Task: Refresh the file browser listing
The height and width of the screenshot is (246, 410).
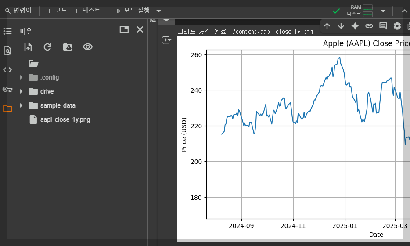Action: [x=47, y=47]
